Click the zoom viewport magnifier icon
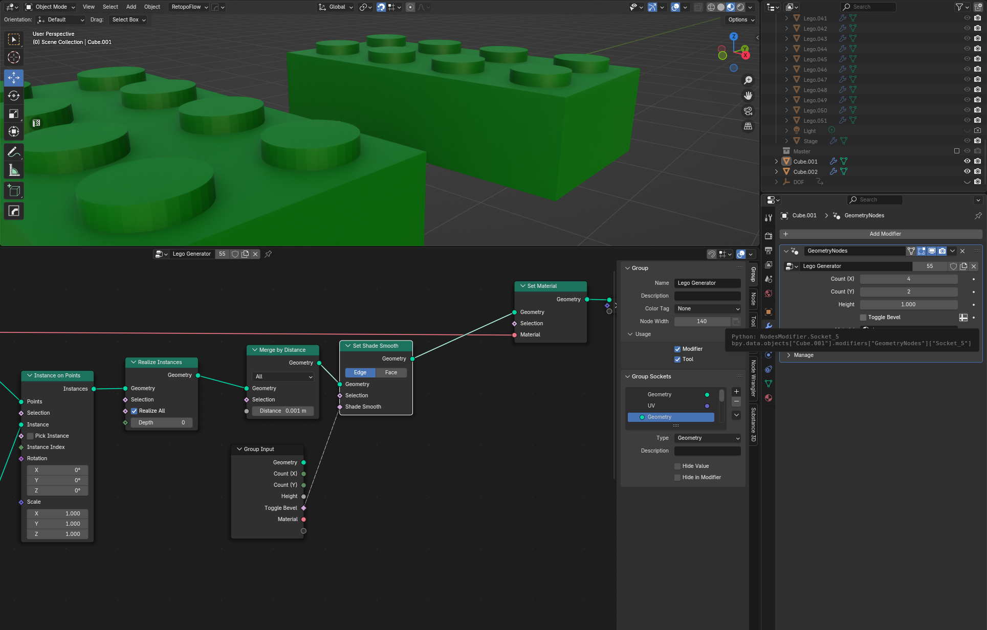Image resolution: width=987 pixels, height=630 pixels. [x=748, y=80]
